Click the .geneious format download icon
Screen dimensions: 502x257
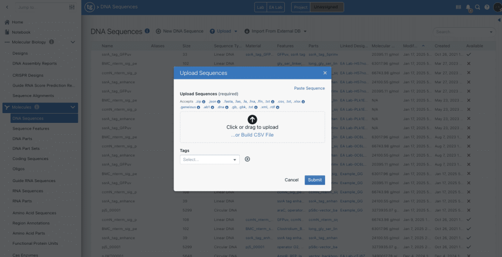pyautogui.click(x=198, y=107)
